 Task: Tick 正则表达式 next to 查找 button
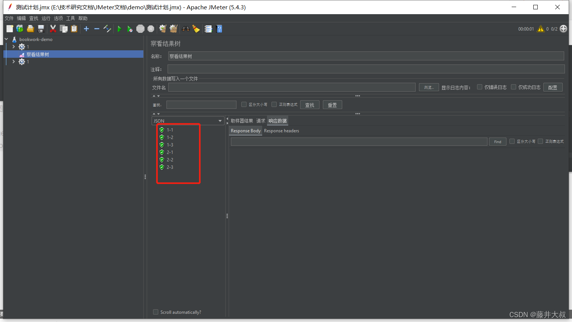coord(274,104)
